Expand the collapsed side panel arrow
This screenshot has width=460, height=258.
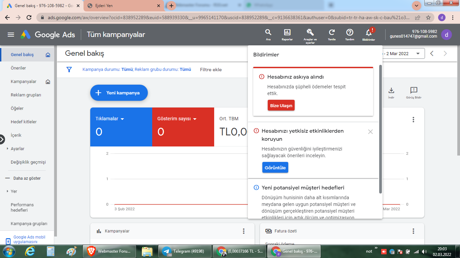pyautogui.click(x=2, y=139)
